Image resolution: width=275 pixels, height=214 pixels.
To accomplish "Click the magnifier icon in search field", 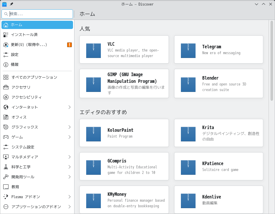I will coord(6,14).
